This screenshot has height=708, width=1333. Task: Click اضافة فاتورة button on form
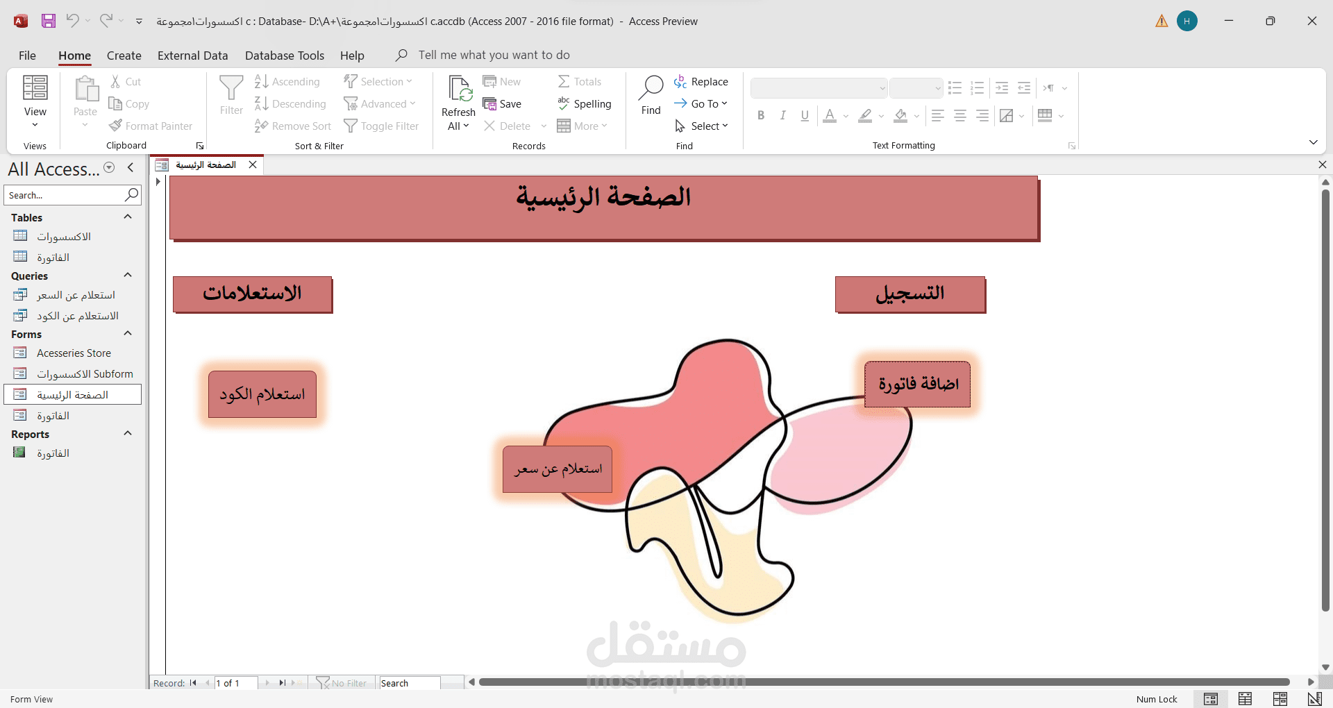(918, 384)
